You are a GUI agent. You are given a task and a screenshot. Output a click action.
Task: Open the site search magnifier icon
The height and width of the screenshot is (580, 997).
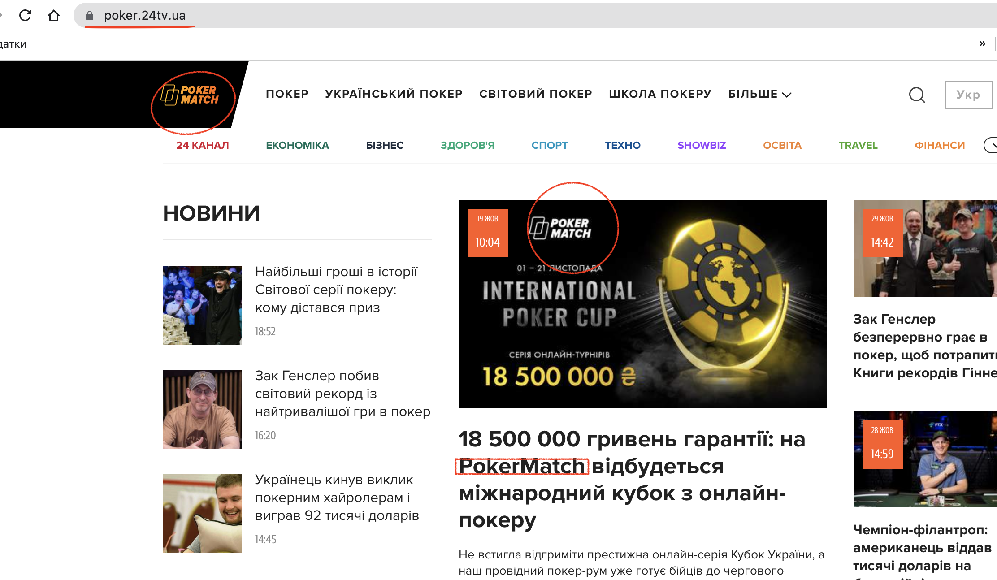(x=917, y=95)
